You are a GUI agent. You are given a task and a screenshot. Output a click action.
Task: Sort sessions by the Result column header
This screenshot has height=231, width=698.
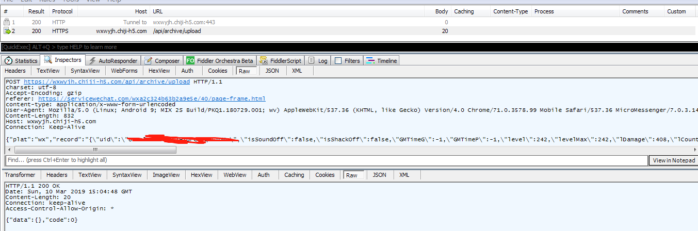point(36,11)
